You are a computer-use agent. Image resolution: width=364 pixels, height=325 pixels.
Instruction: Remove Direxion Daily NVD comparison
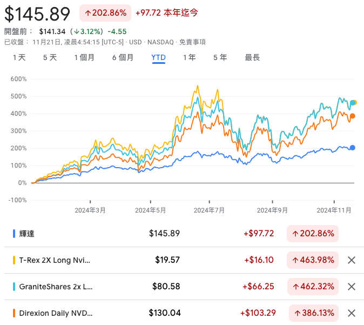[352, 313]
